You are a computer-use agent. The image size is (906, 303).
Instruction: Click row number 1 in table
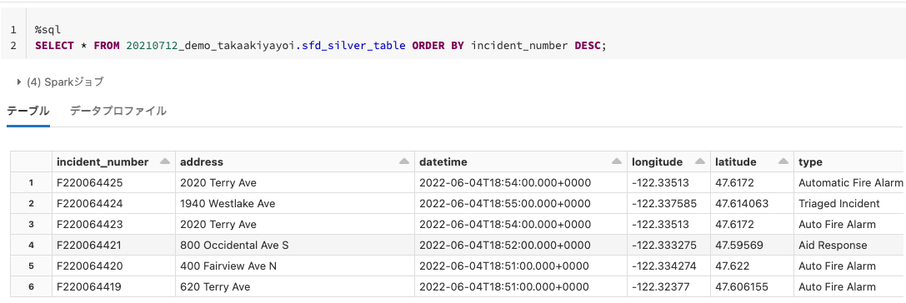[31, 183]
